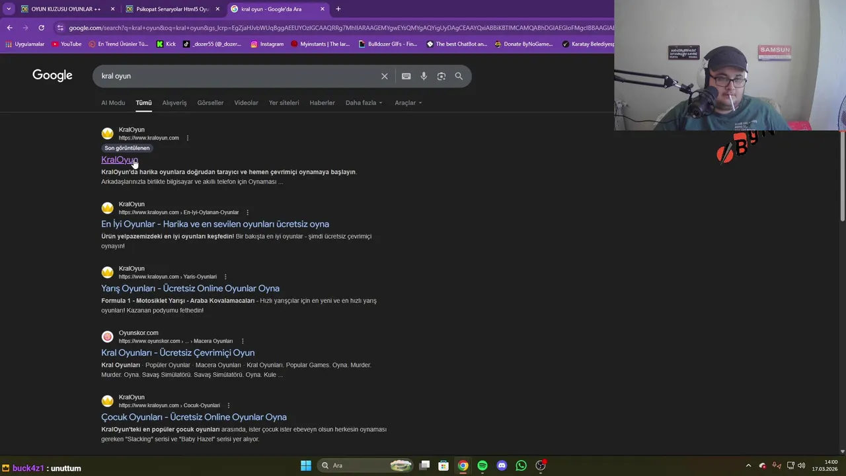Image resolution: width=846 pixels, height=476 pixels.
Task: Click the Son görüntülenen label
Action: tap(127, 148)
